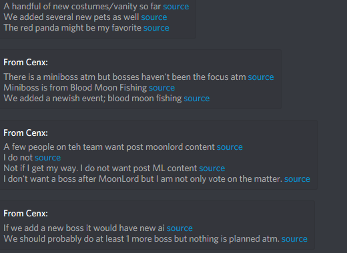Click the text 'We added a newish event; blood moon fishing'

pyautogui.click(x=93, y=99)
